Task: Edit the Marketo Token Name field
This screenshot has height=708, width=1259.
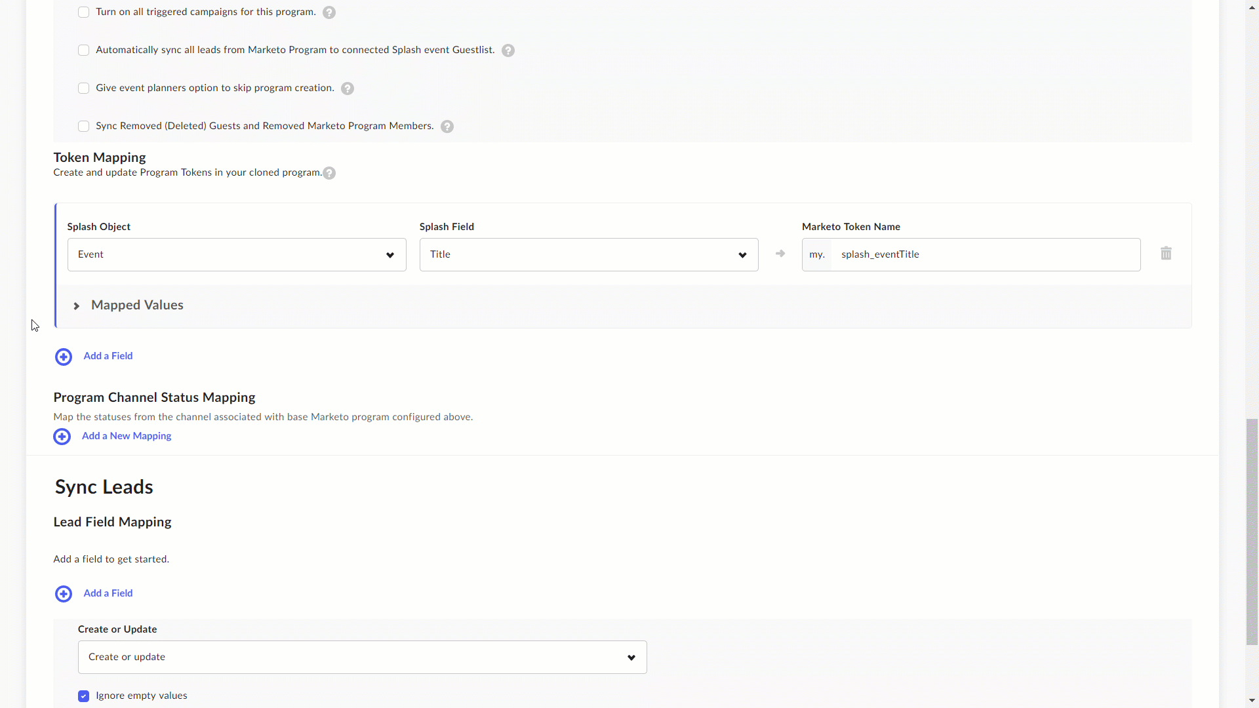Action: (x=986, y=254)
